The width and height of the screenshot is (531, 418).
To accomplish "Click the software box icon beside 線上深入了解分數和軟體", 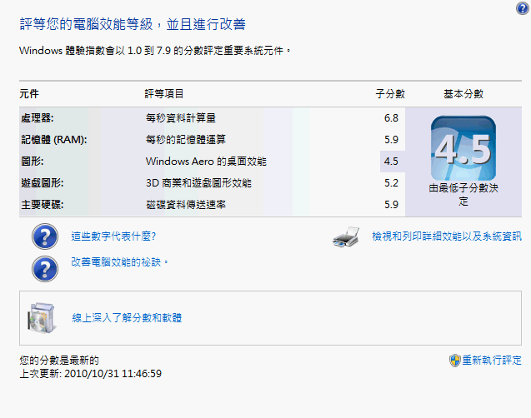I will pyautogui.click(x=42, y=318).
